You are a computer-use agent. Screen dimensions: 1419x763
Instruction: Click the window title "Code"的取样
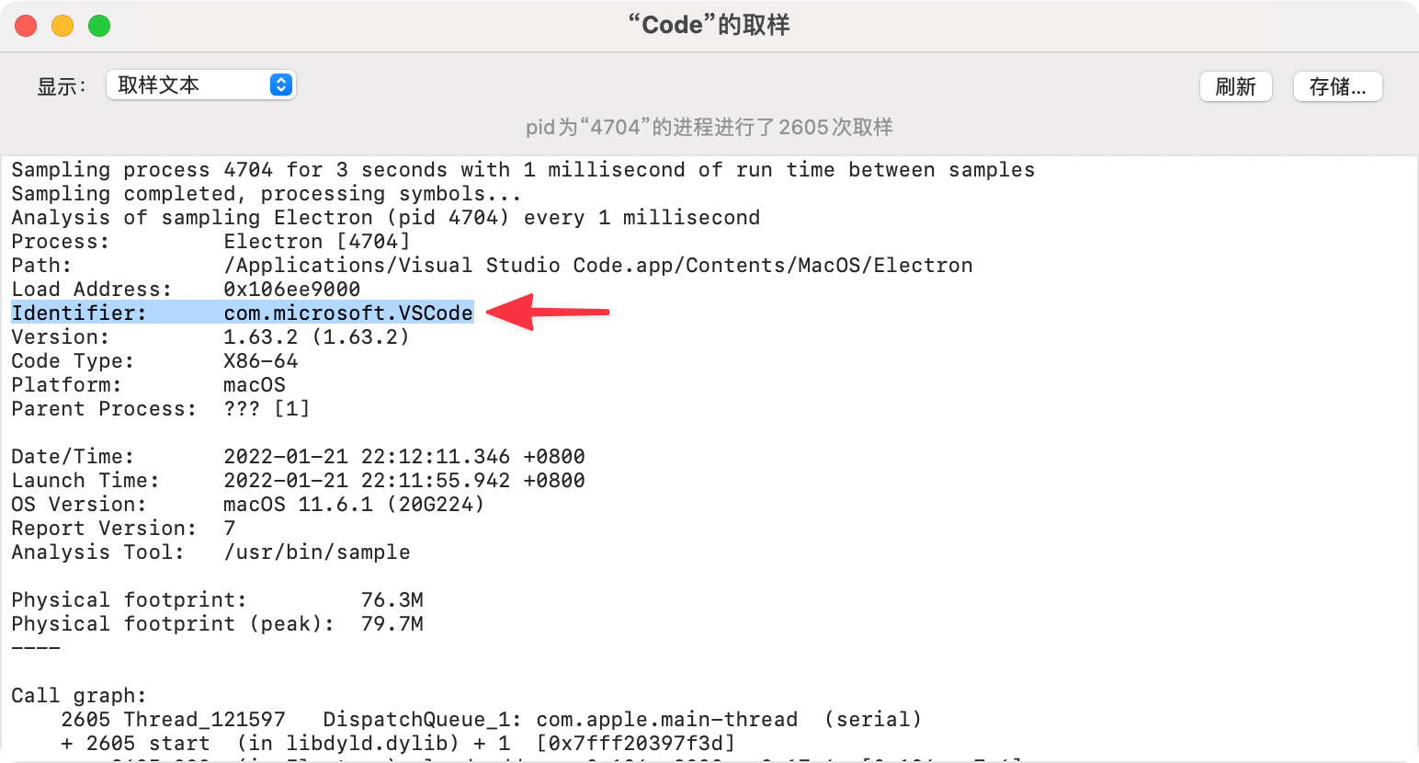[x=709, y=25]
